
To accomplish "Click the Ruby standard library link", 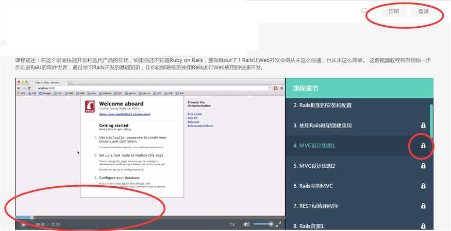I will (x=200, y=126).
